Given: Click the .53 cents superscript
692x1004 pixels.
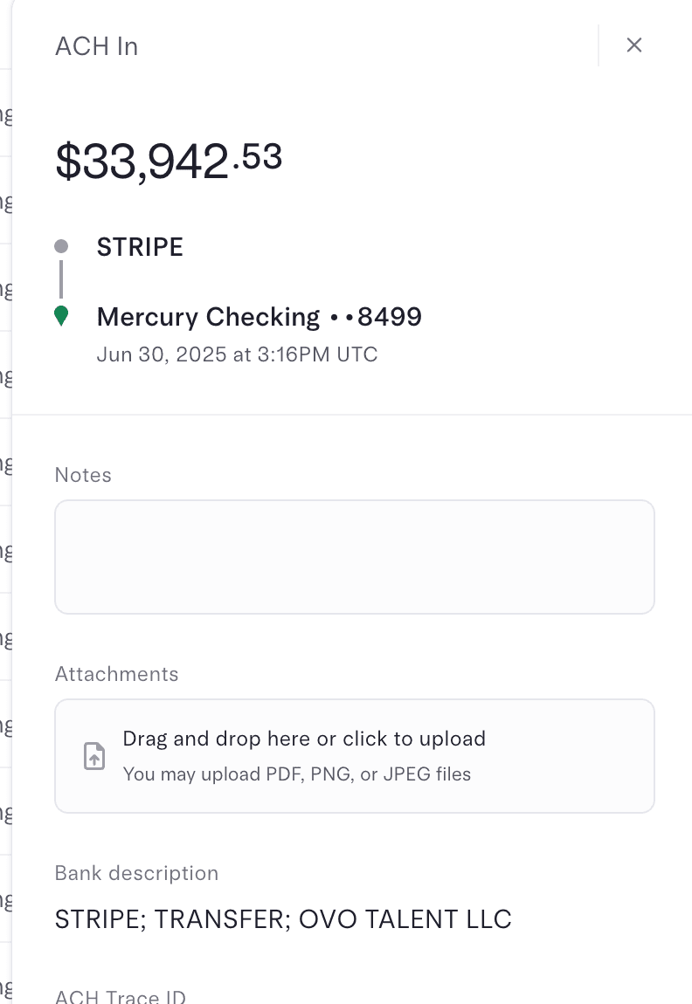Looking at the screenshot, I should (x=258, y=157).
